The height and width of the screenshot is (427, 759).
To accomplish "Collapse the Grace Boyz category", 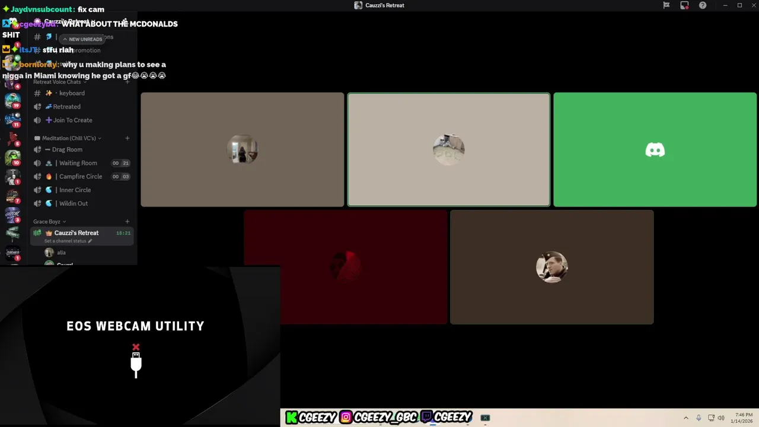I will point(50,222).
